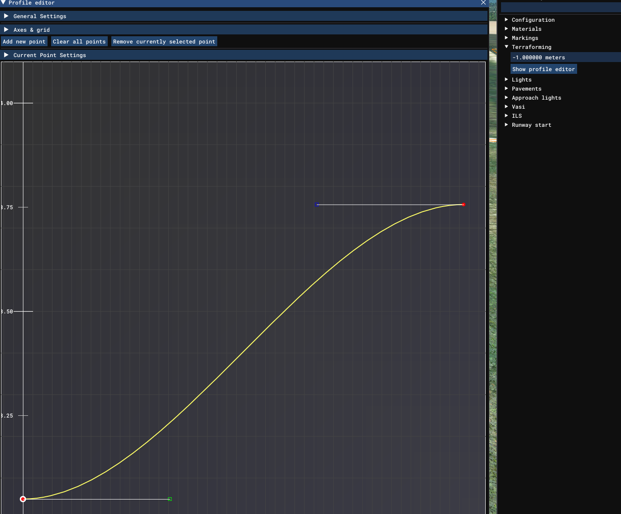Click the Add new point button
The image size is (621, 514).
point(24,42)
